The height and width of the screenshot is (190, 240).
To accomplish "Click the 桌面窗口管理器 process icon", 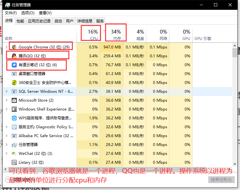I will pos(14,74).
